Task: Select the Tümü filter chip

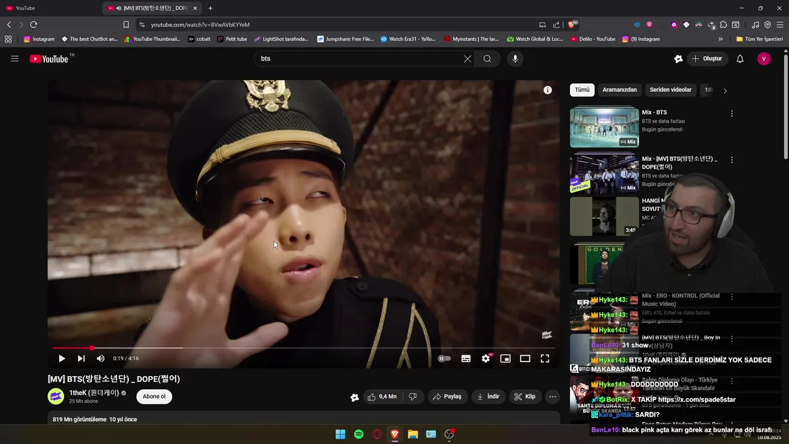Action: (583, 90)
